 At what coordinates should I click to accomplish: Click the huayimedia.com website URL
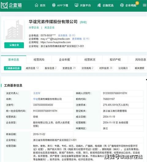(x=55, y=42)
